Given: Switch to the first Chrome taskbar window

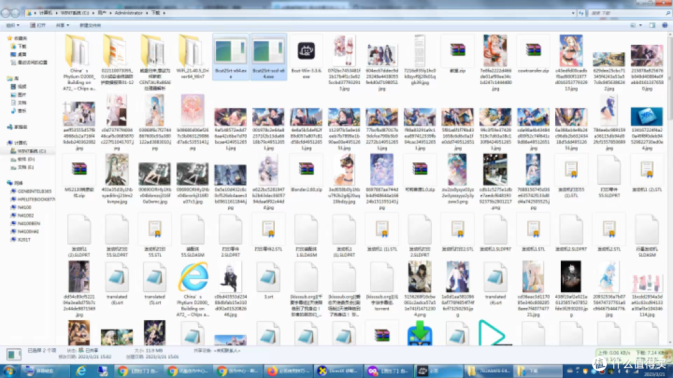Looking at the screenshot, I should [x=140, y=371].
